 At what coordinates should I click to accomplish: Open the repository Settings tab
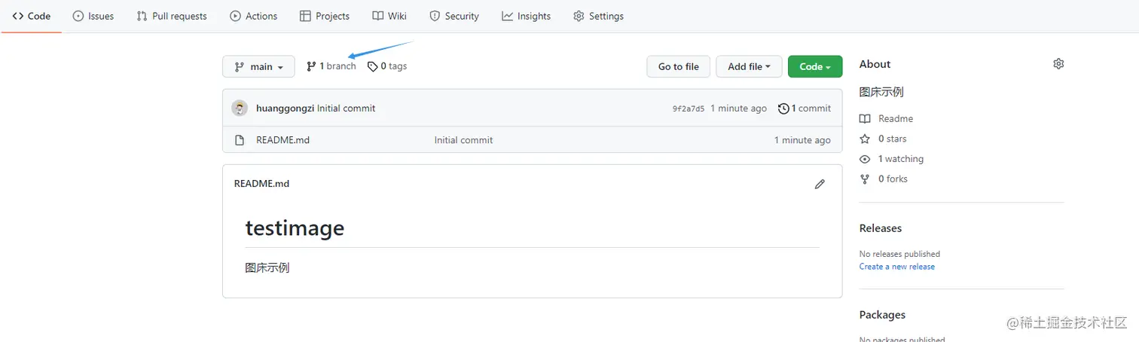(598, 16)
